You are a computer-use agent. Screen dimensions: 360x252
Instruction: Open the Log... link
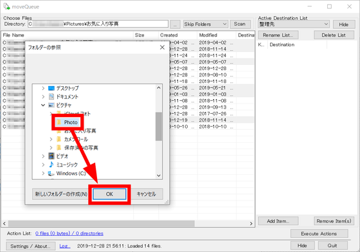(65, 246)
